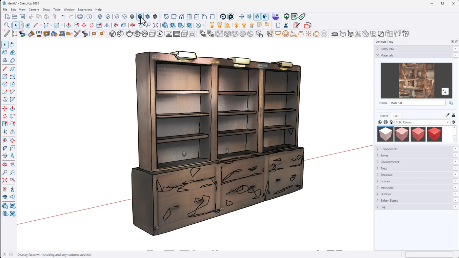Click the generate texture sparkle button
Image resolution: width=459 pixels, height=258 pixels.
click(x=445, y=91)
